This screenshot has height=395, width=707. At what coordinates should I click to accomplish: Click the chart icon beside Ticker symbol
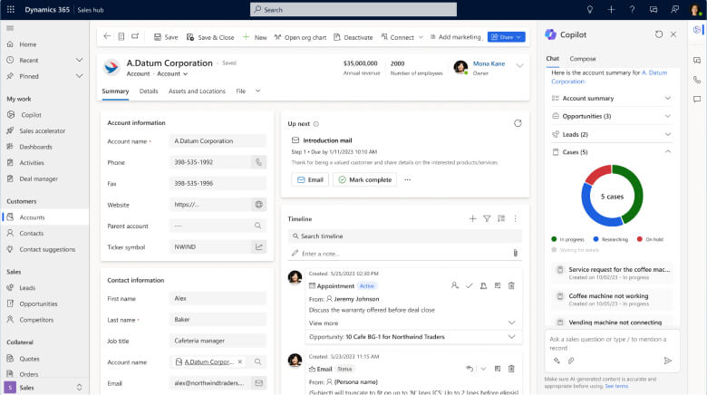(x=258, y=246)
